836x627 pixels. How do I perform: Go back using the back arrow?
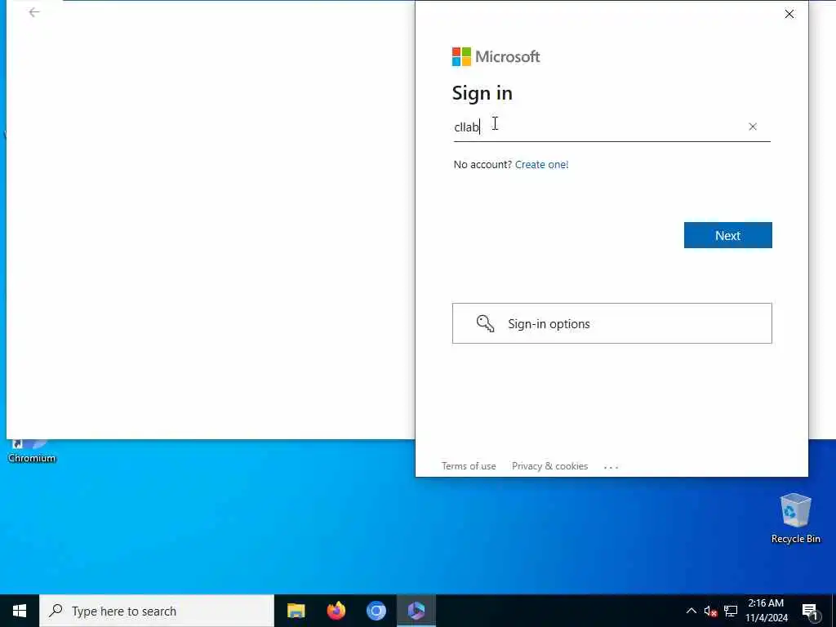point(34,12)
